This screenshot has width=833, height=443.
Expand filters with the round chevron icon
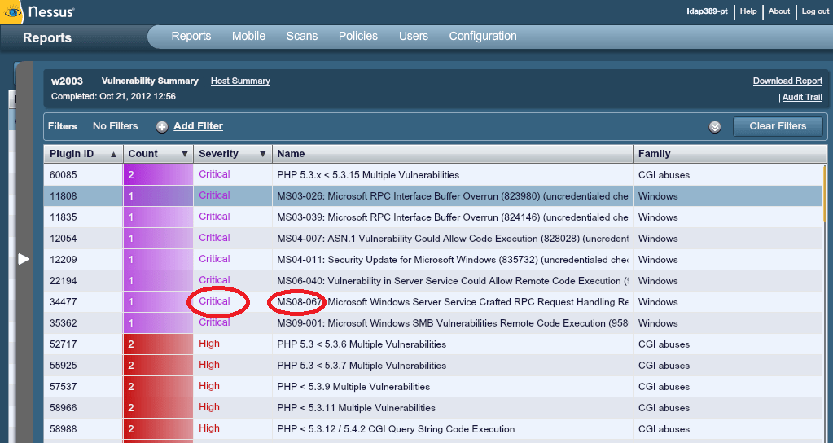coord(715,126)
